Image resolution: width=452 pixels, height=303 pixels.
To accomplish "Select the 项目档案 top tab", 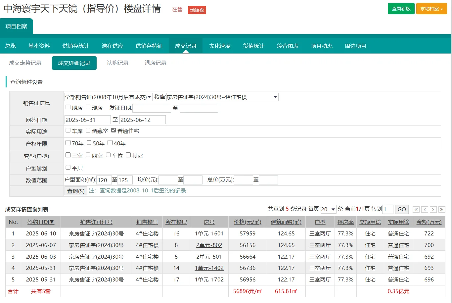I will (x=17, y=26).
